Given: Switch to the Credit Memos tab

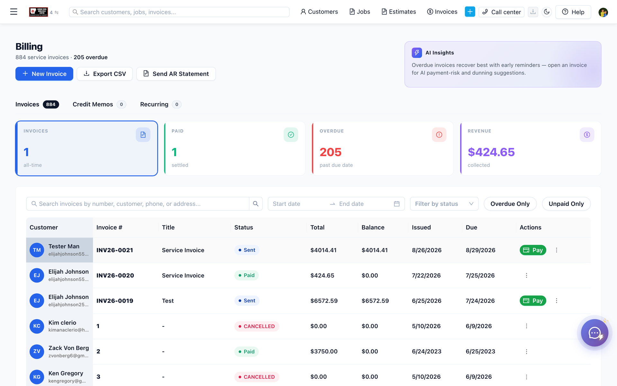Looking at the screenshot, I should point(99,105).
